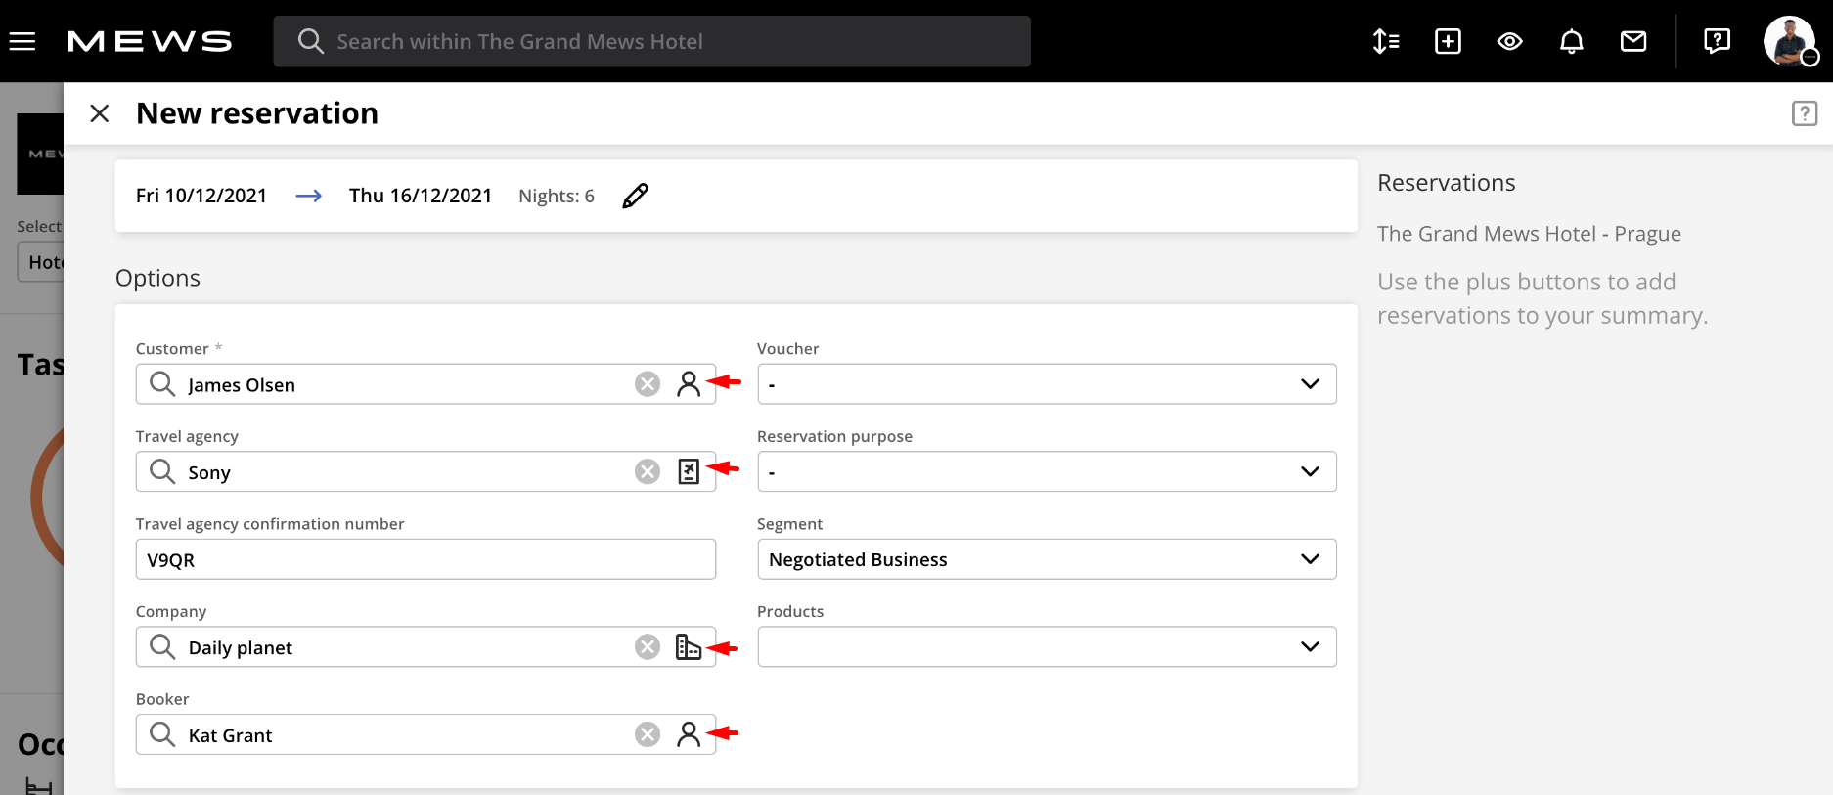The image size is (1833, 795).
Task: Click the plus square create icon
Action: 1448,41
